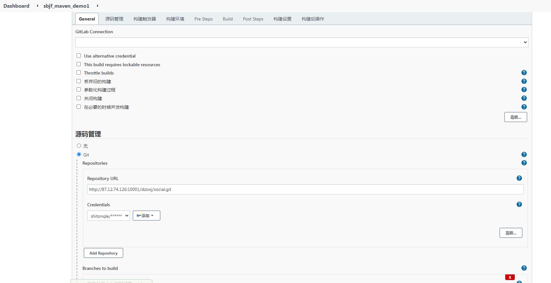This screenshot has height=283, width=551.
Task: Click 高级 button in repository section
Action: [511, 233]
